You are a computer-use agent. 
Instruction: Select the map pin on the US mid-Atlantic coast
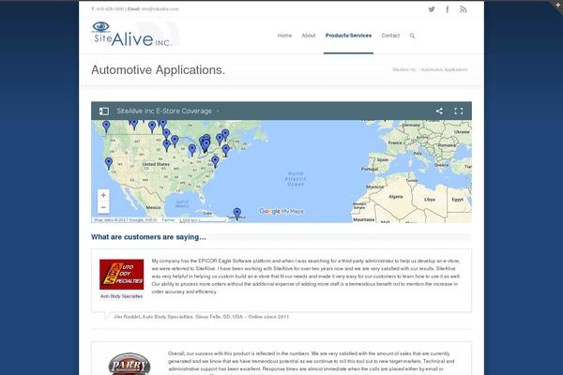[215, 161]
